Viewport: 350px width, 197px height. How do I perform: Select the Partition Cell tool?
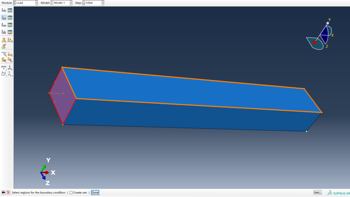pyautogui.click(x=4, y=59)
